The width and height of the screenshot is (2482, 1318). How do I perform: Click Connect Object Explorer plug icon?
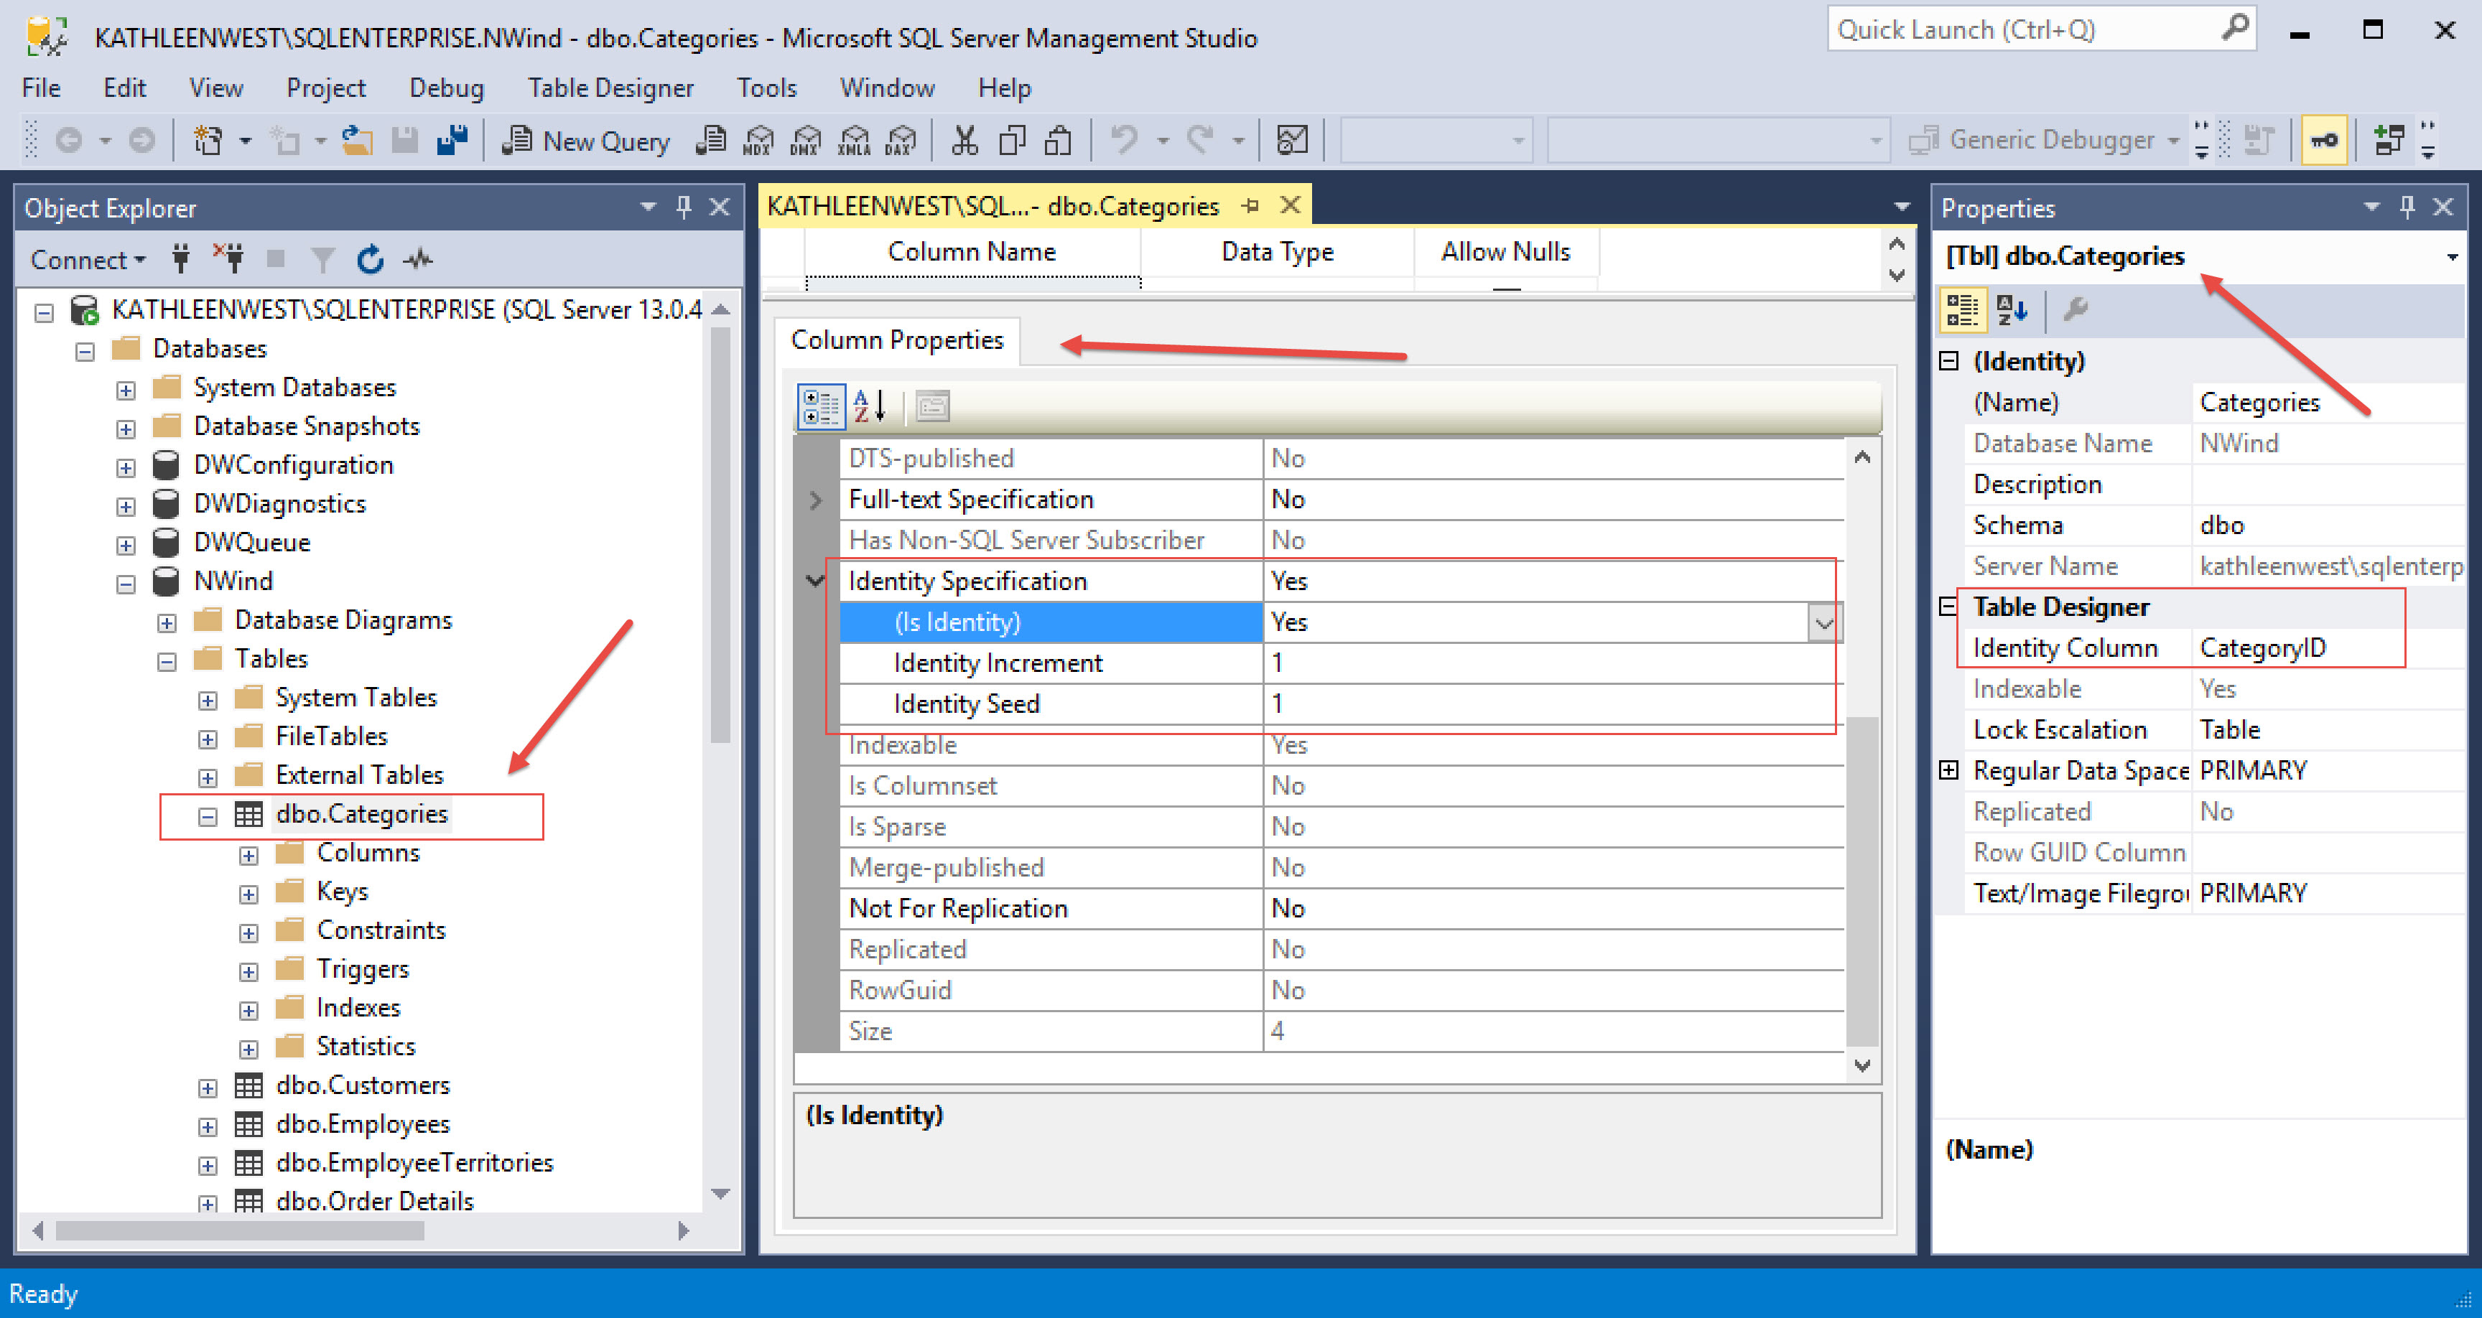(180, 258)
